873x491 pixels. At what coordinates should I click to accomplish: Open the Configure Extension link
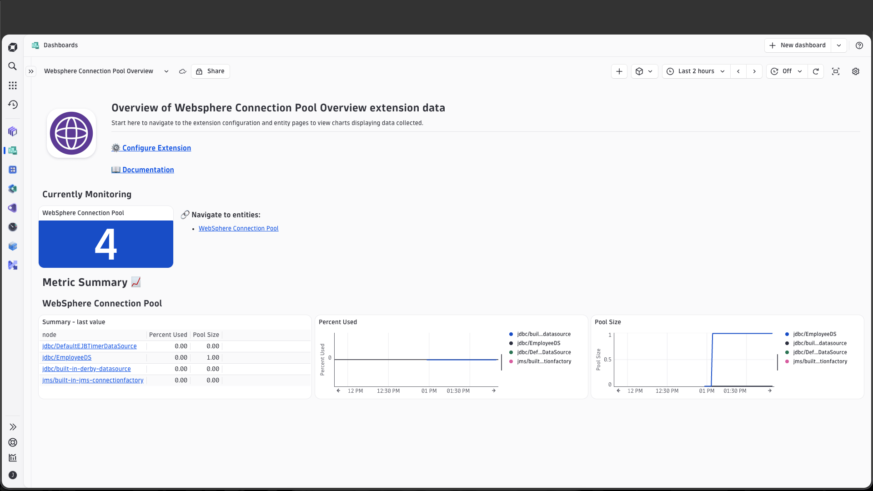151,148
